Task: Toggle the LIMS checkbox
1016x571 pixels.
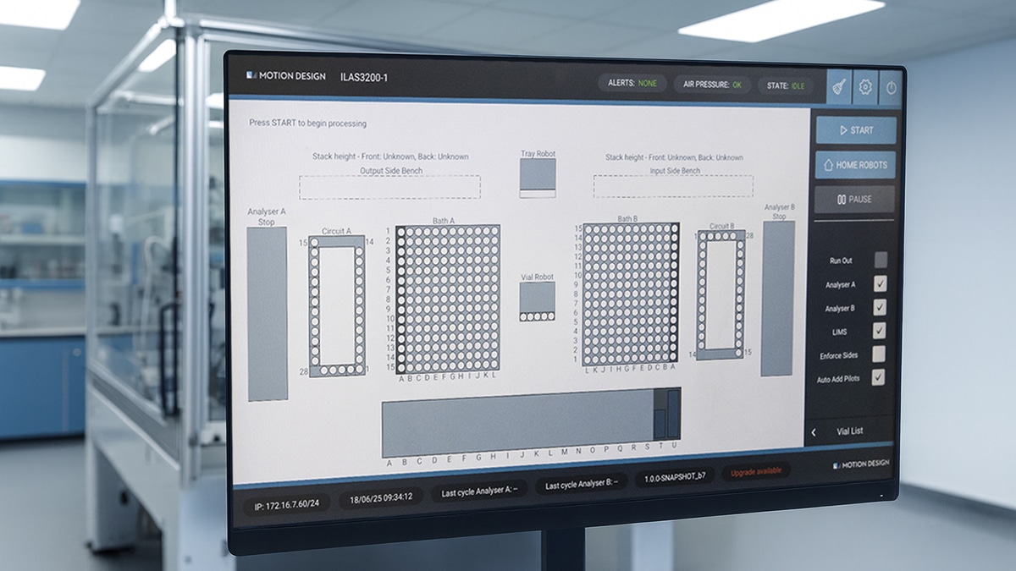Action: (880, 331)
